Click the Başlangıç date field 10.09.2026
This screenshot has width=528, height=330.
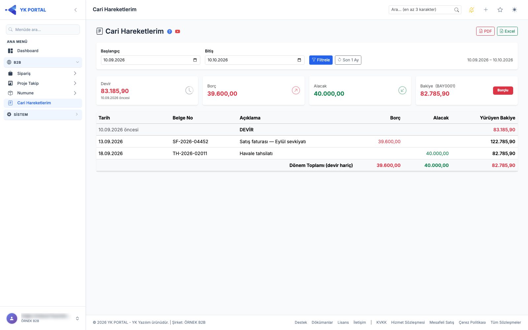(x=150, y=60)
